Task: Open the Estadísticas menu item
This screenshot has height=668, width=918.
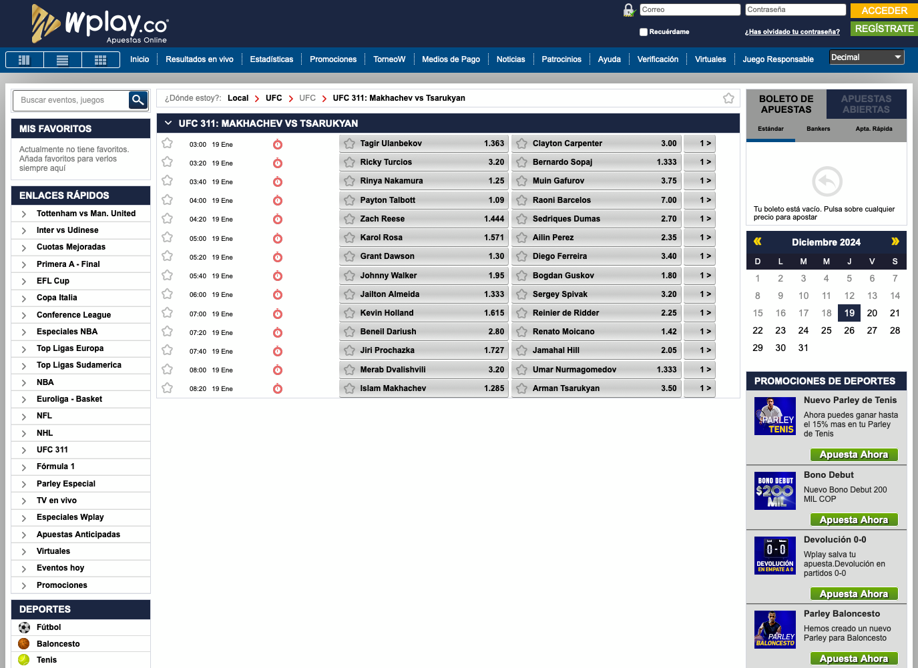Action: point(272,59)
